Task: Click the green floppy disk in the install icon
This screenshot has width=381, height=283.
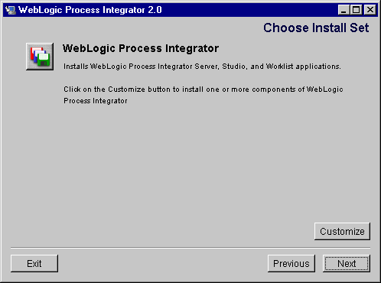Action: (44, 60)
